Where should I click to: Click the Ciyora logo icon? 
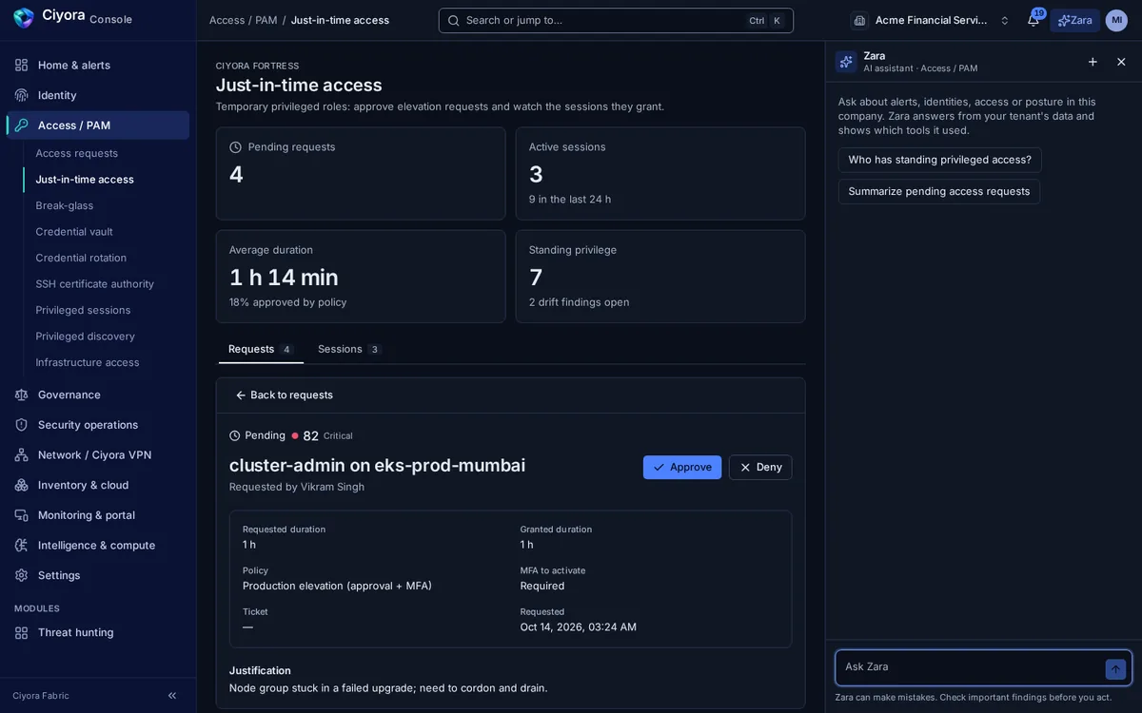pos(24,18)
